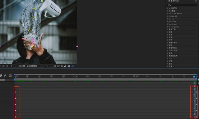Click the composition flowchart icon
This screenshot has height=119, width=199.
65,66
